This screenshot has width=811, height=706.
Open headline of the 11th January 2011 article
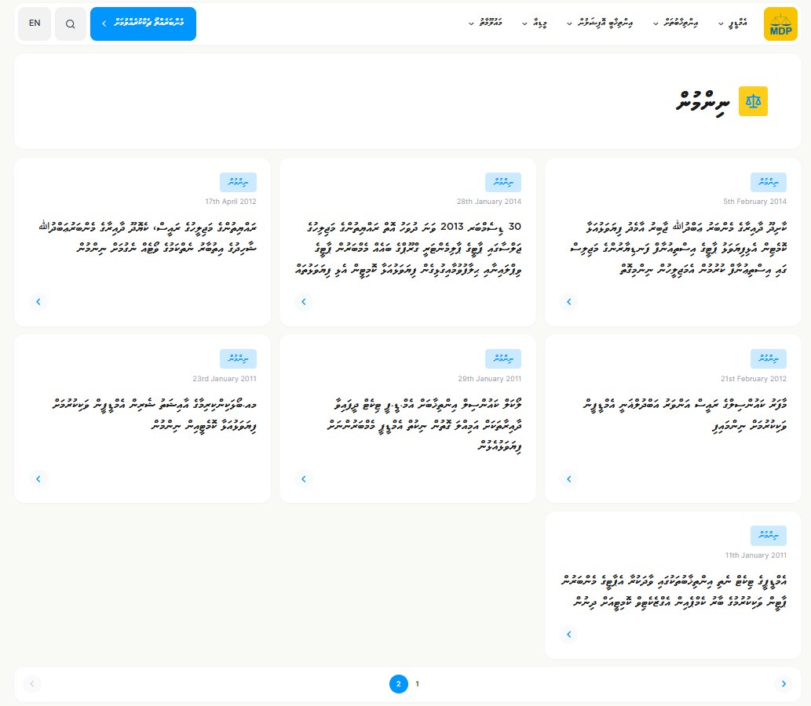[674, 591]
